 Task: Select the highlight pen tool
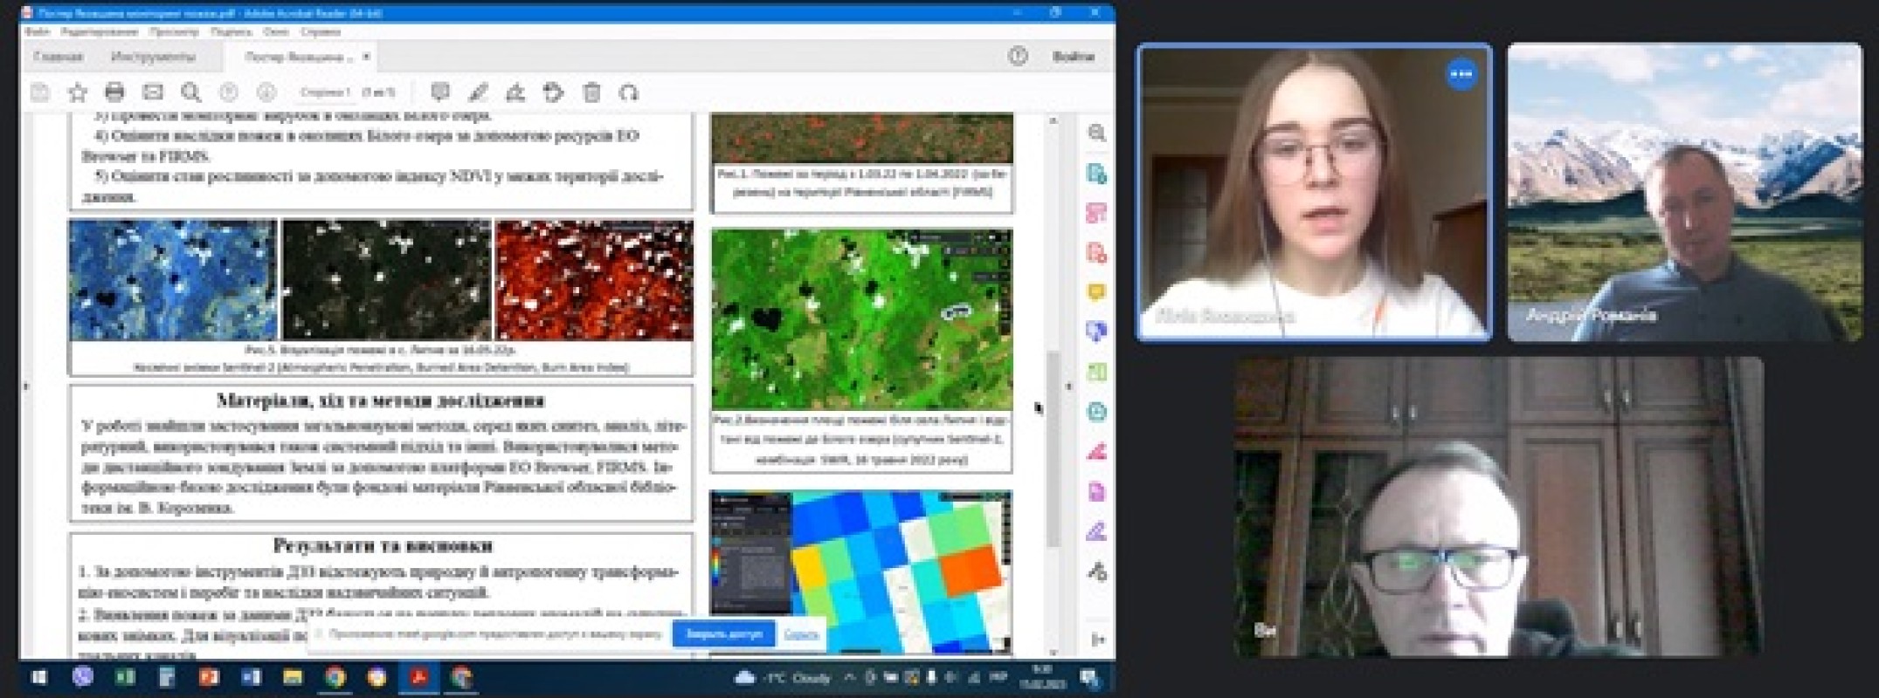pyautogui.click(x=478, y=92)
